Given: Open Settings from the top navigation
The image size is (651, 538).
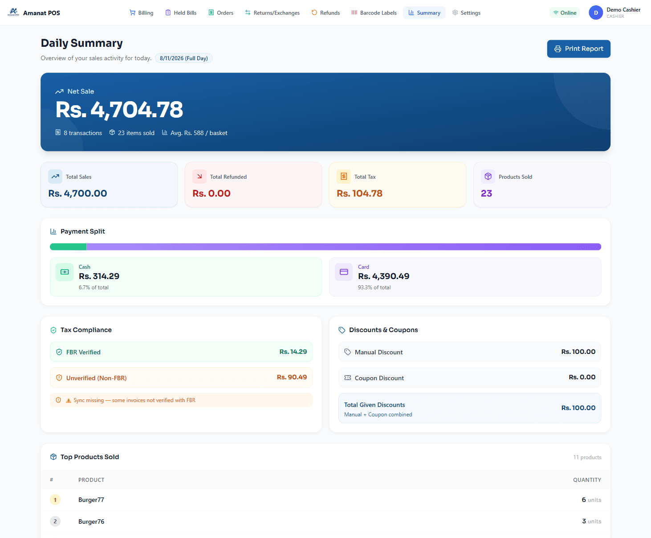Looking at the screenshot, I should [466, 13].
